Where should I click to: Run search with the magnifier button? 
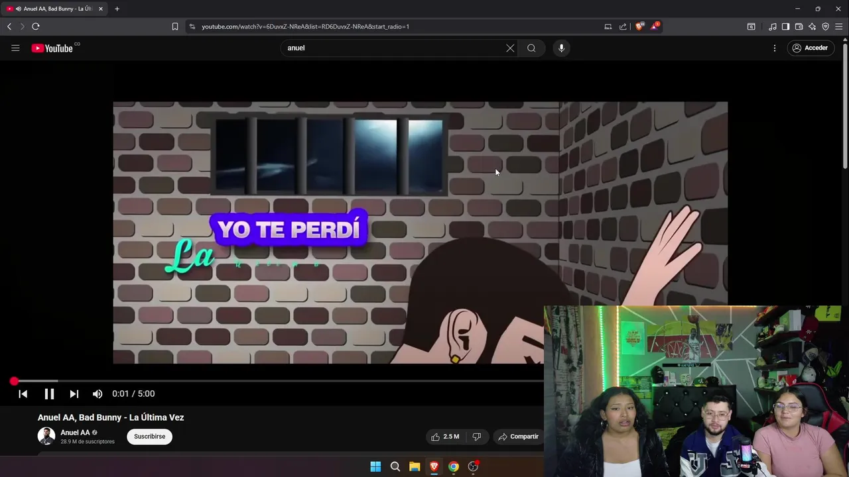pyautogui.click(x=531, y=48)
